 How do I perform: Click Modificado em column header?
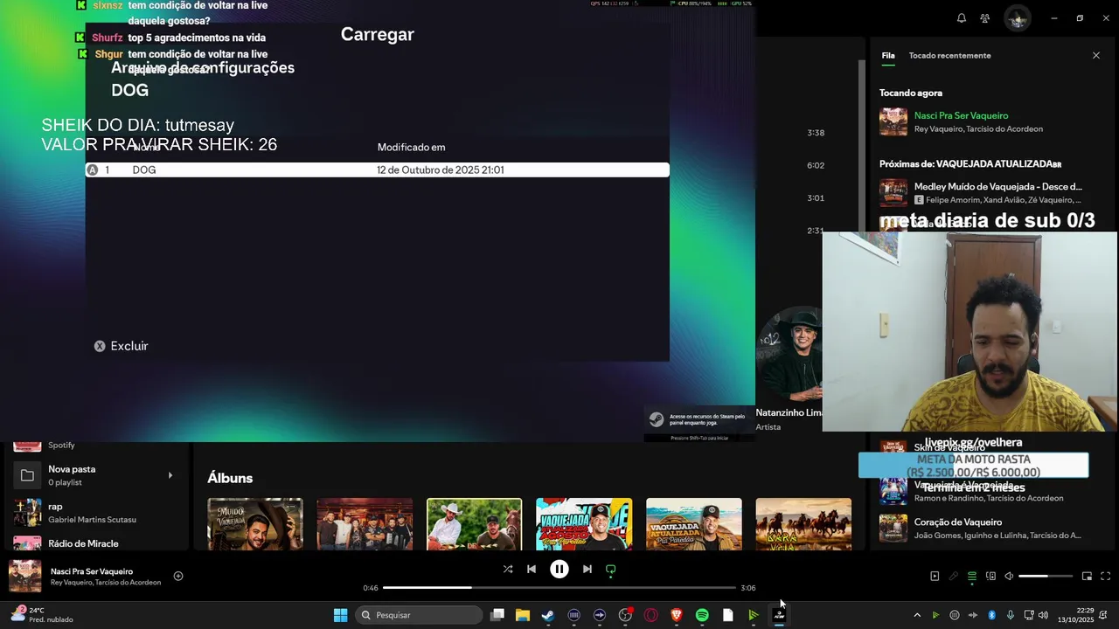tap(411, 147)
